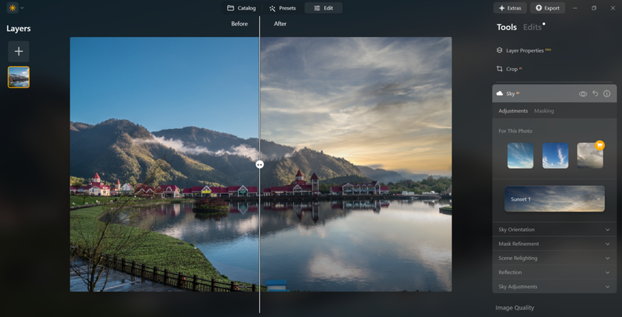Click the Export button

point(547,8)
